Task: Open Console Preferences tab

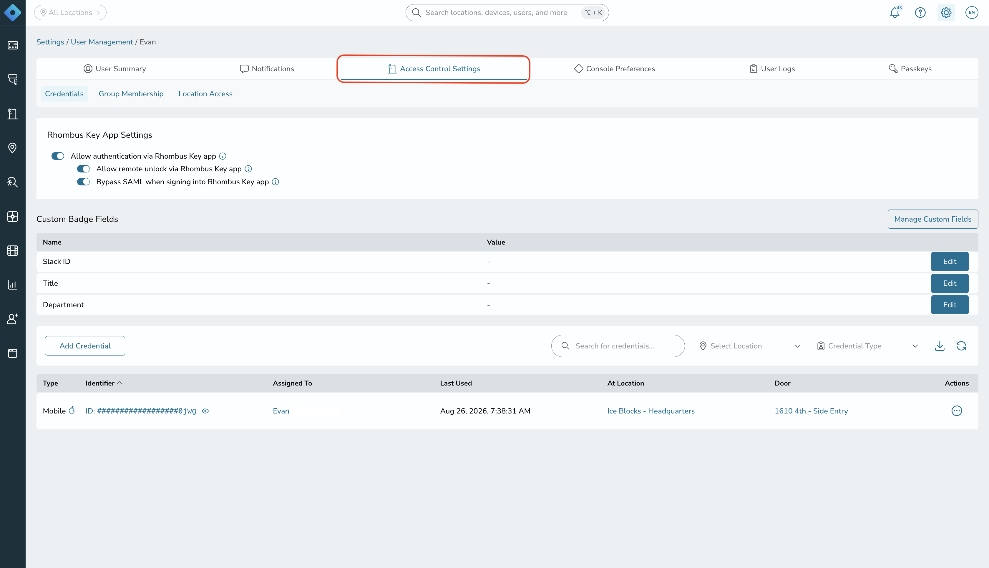Action: 615,69
